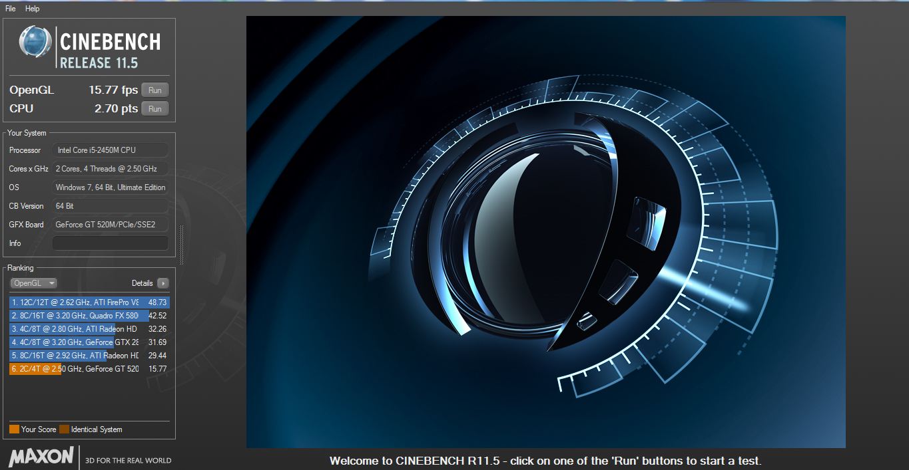Click into the empty Info field
Image resolution: width=909 pixels, height=470 pixels.
point(111,243)
